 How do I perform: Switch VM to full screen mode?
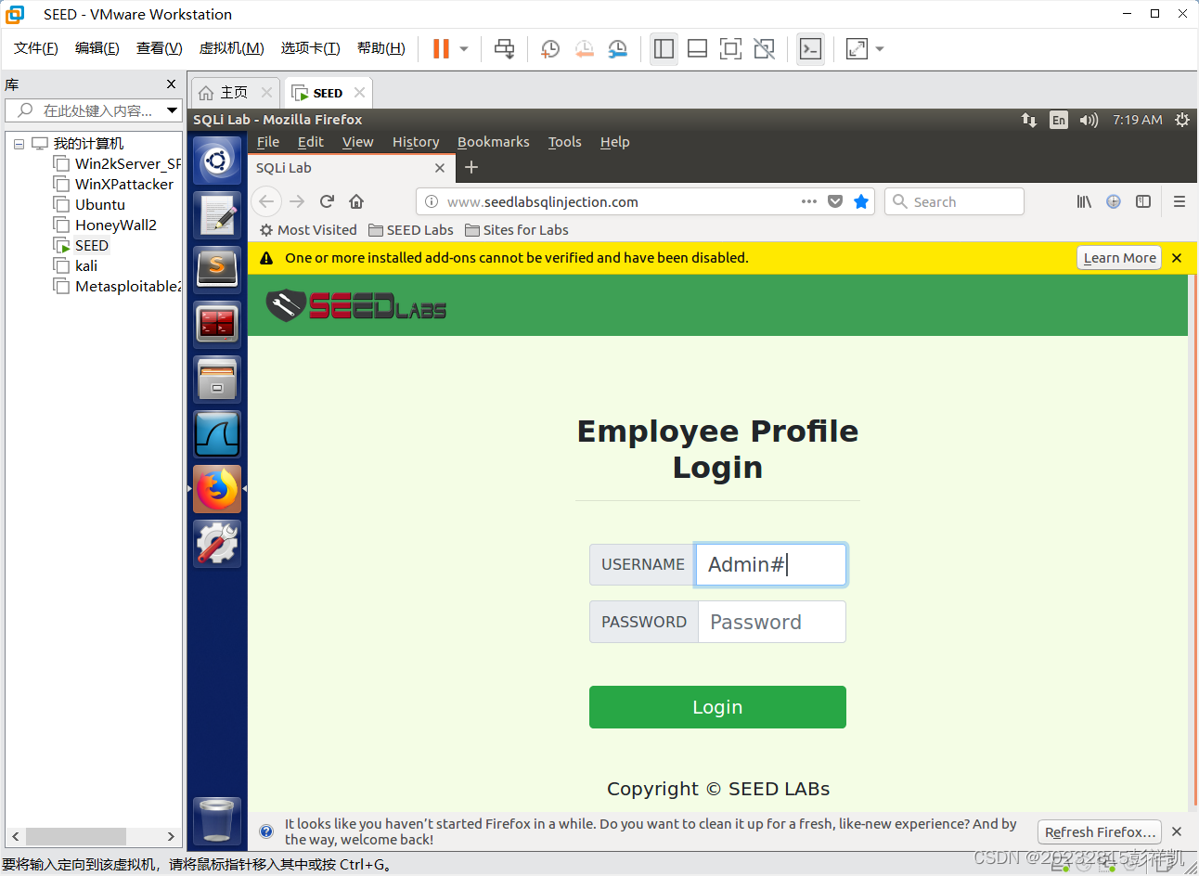coord(730,48)
